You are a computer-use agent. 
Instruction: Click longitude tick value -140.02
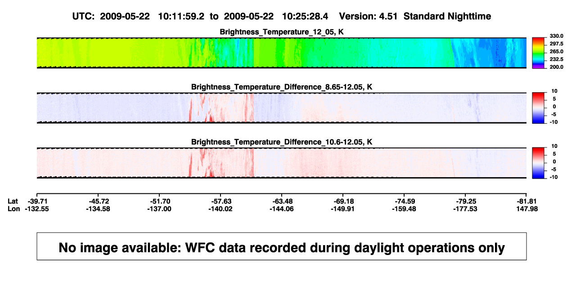220,209
